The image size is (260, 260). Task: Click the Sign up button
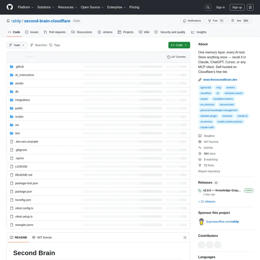pos(237,7)
